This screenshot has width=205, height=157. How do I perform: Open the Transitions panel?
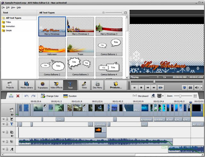coord(43,85)
